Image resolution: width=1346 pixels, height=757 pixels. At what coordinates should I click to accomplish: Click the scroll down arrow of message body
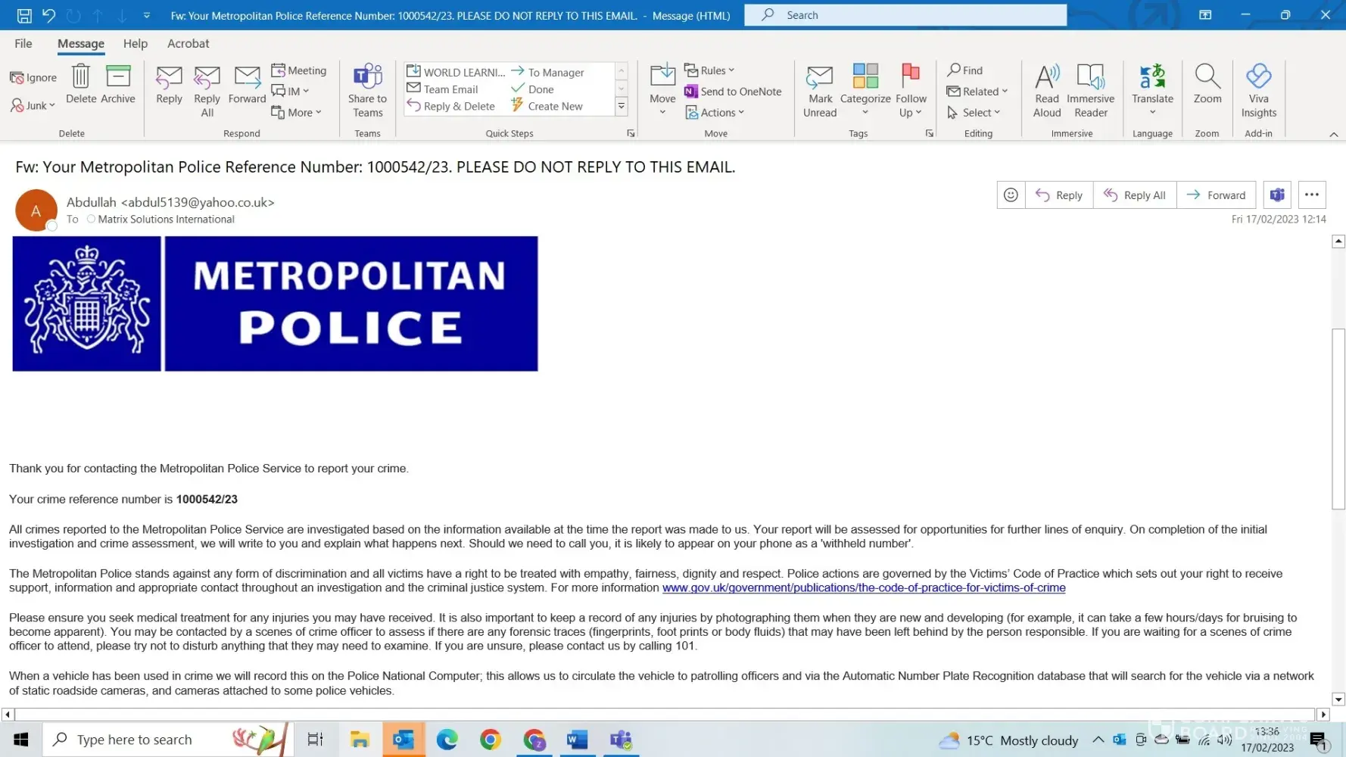[1338, 699]
